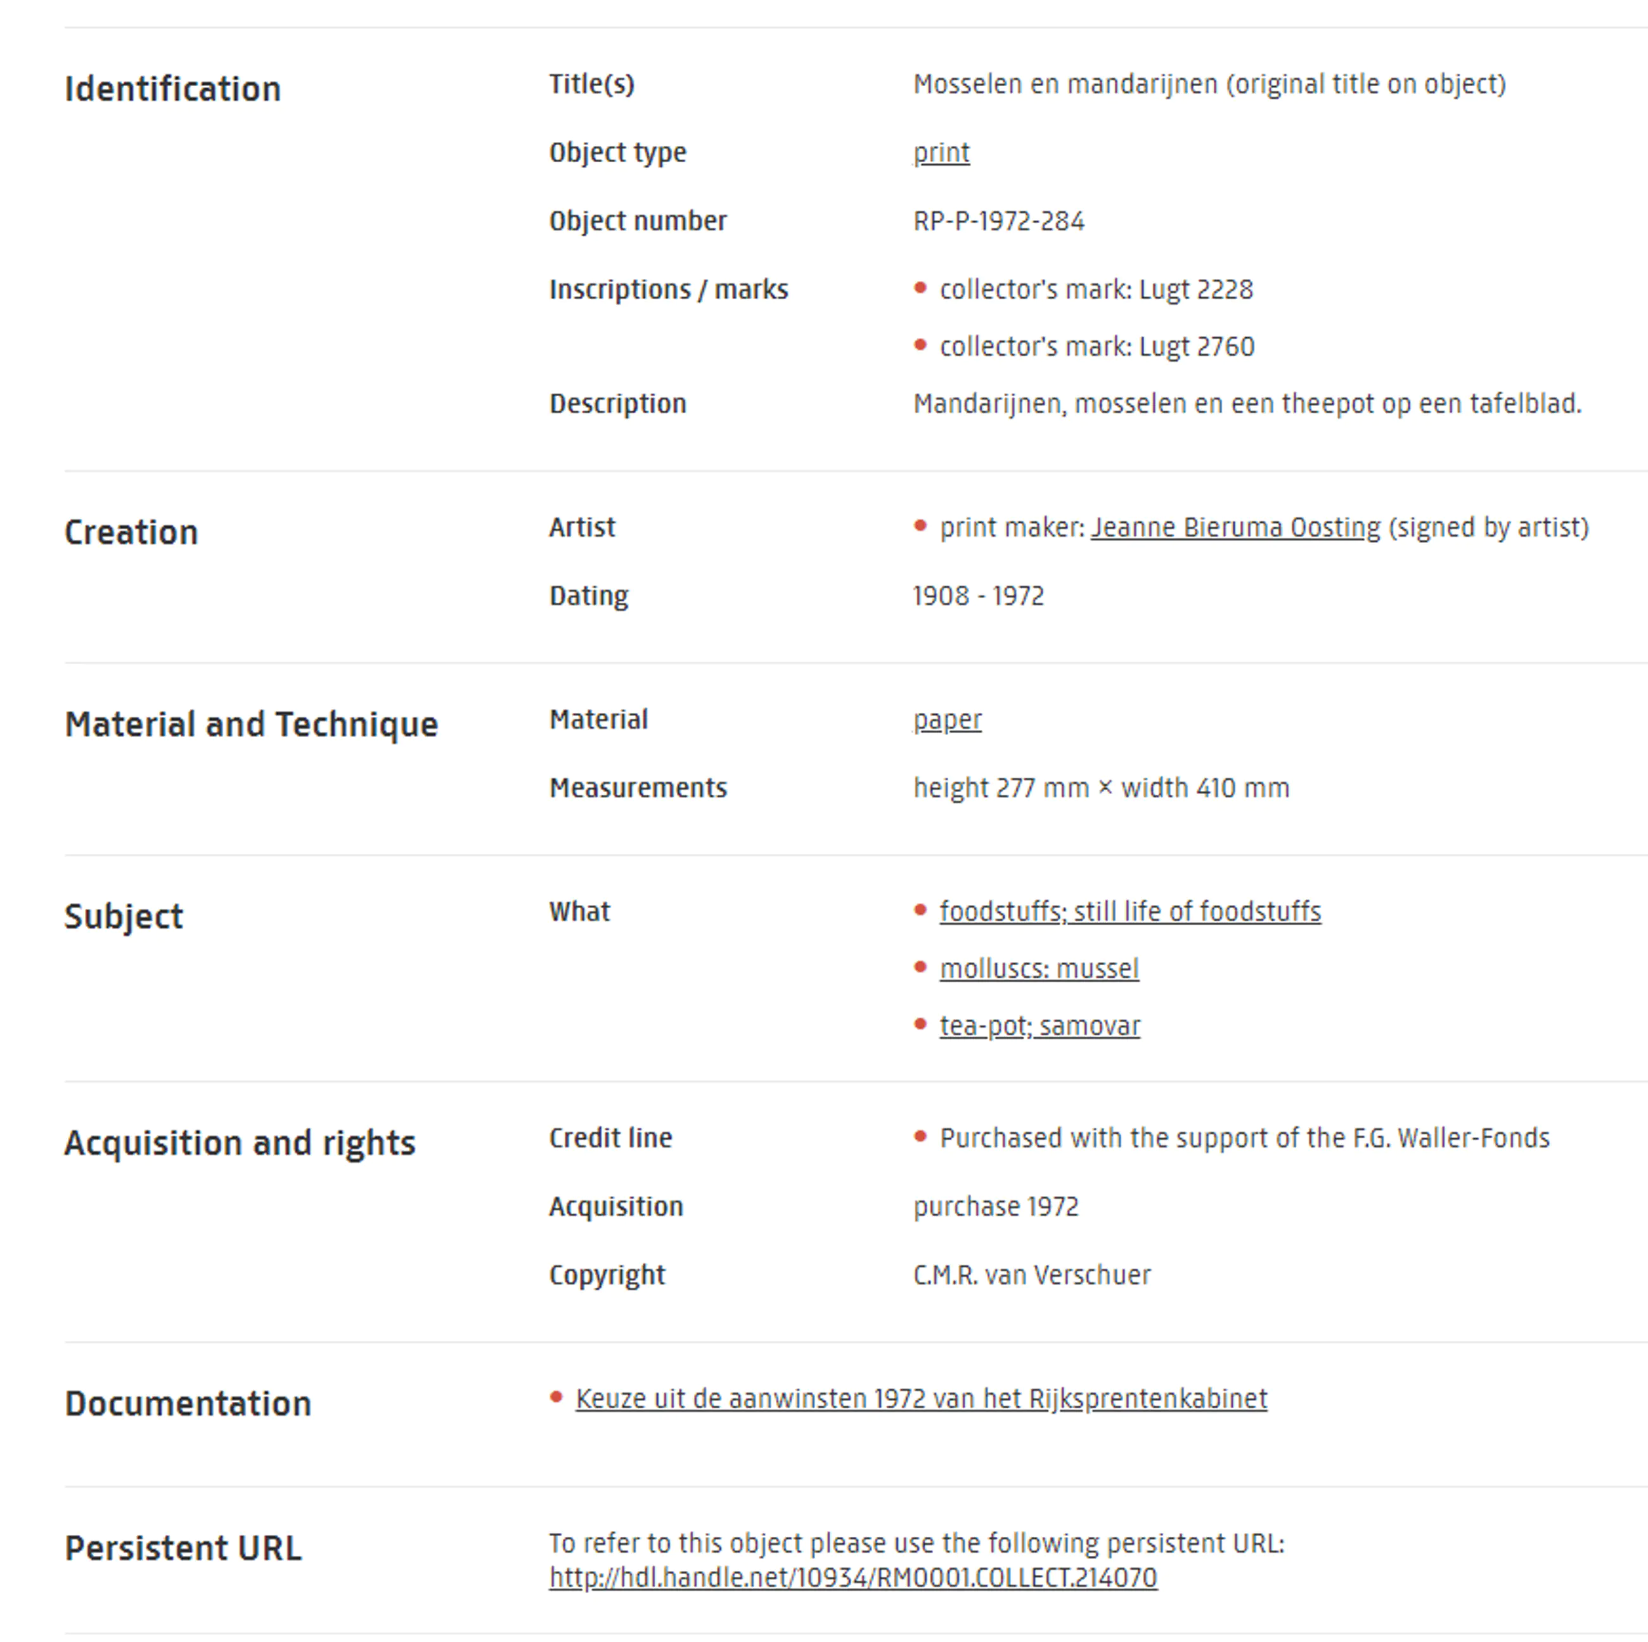Click the copyright holder 'C.M.R. van Verschuer'
The width and height of the screenshot is (1648, 1642).
[x=1031, y=1274]
